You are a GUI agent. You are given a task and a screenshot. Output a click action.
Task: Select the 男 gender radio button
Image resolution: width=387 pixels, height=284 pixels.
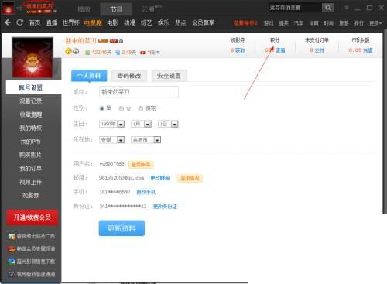(x=101, y=108)
